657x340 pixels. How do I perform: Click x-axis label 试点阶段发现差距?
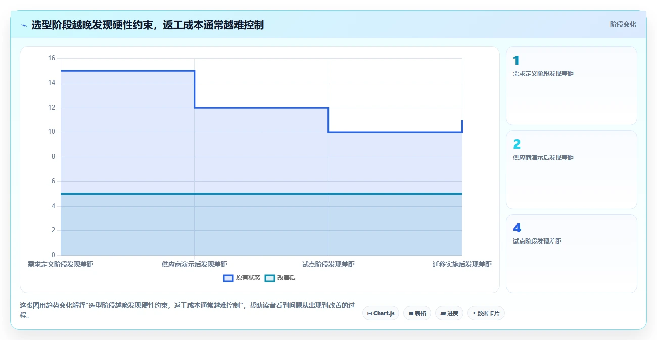coord(329,264)
